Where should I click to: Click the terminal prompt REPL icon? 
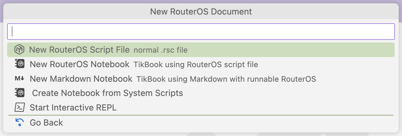click(x=19, y=107)
